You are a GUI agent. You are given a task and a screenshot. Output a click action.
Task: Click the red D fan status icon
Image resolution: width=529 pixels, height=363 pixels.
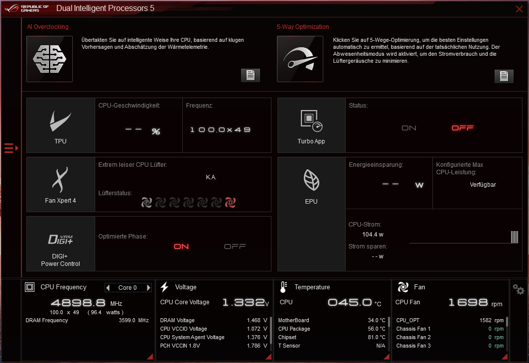(231, 203)
